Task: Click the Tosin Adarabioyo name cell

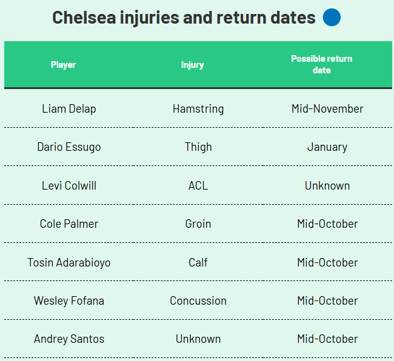Action: 69,262
